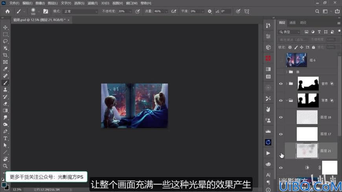The width and height of the screenshot is (342, 192).
Task: Filter layers by shape layers icon
Action: coord(325,32)
